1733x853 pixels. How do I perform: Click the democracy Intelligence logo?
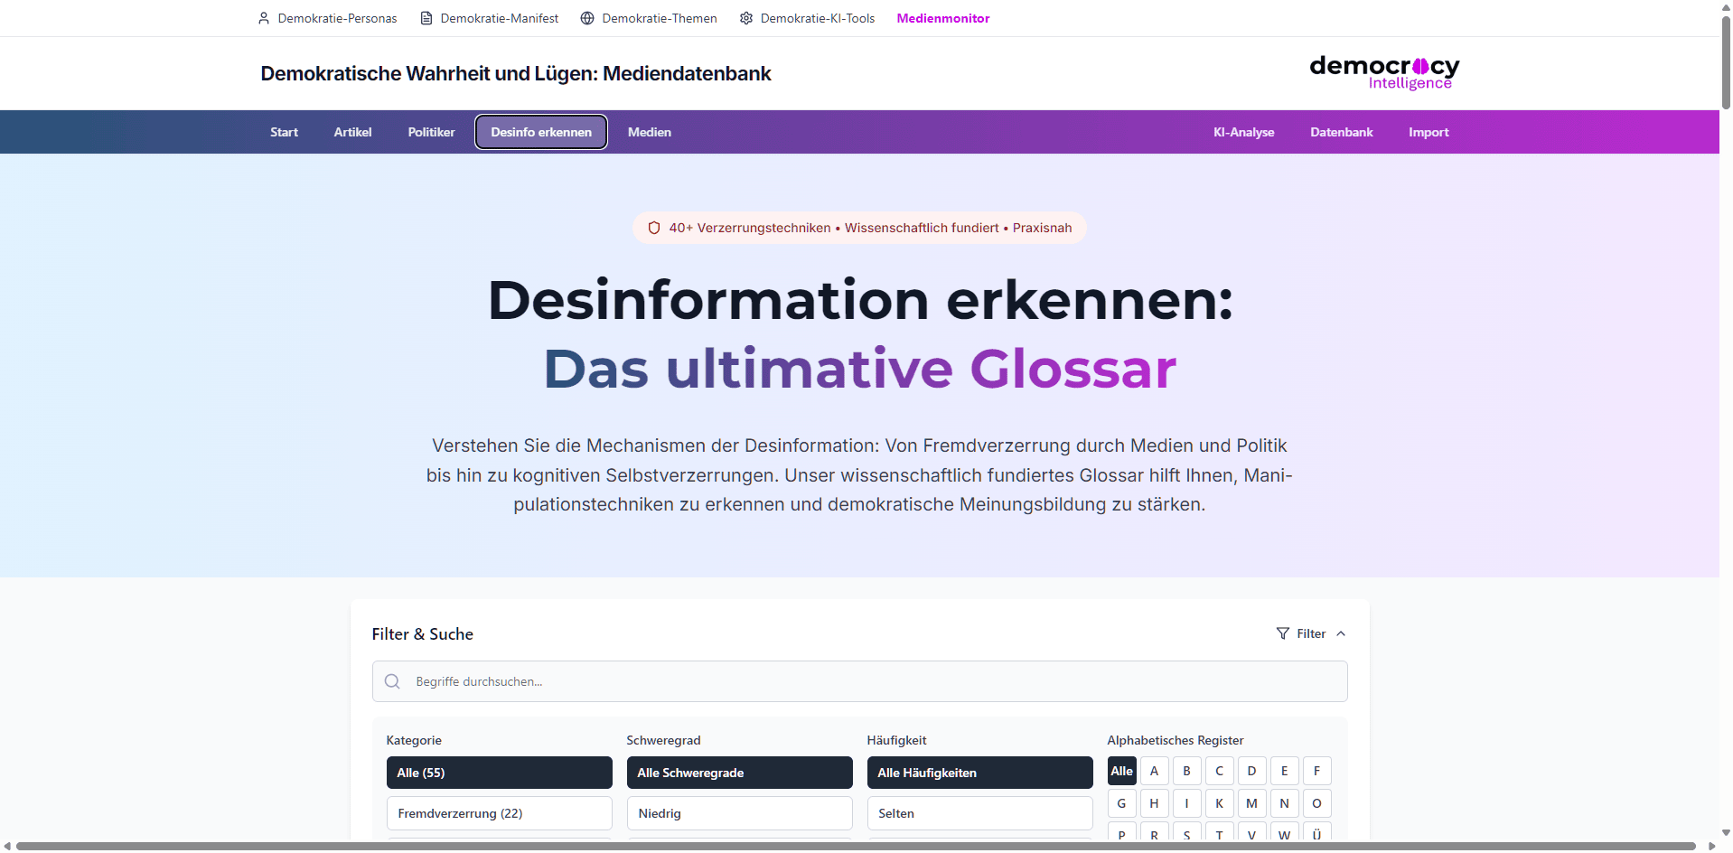(x=1384, y=73)
